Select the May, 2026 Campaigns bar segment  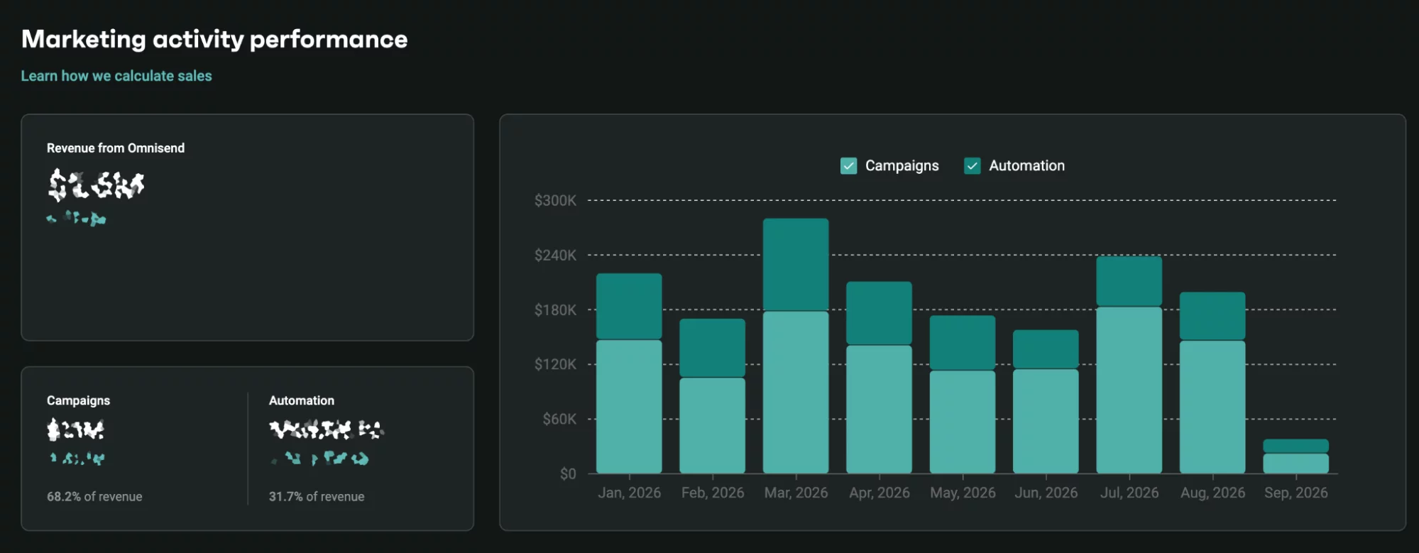tap(963, 422)
